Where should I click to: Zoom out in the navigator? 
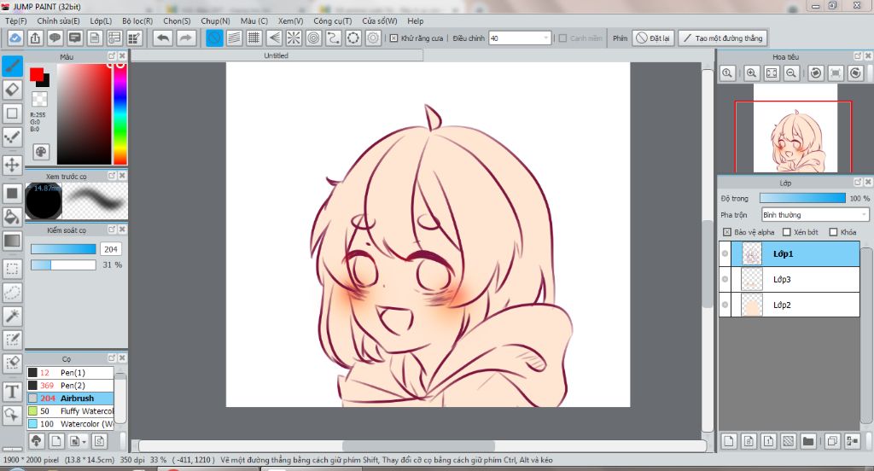[791, 73]
